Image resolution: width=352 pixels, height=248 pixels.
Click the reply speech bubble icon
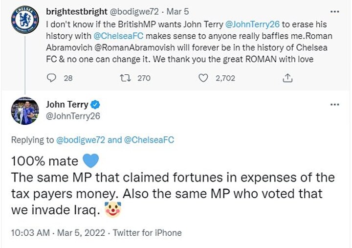tap(54, 78)
